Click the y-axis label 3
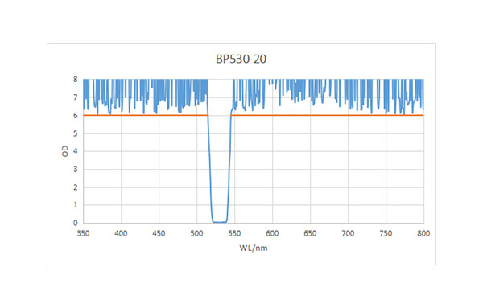Viewport: 483px width, 308px height. pos(76,169)
